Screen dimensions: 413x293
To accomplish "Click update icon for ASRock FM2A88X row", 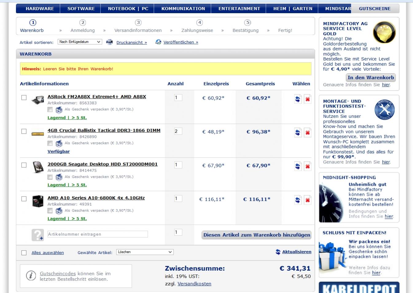I will (x=298, y=99).
